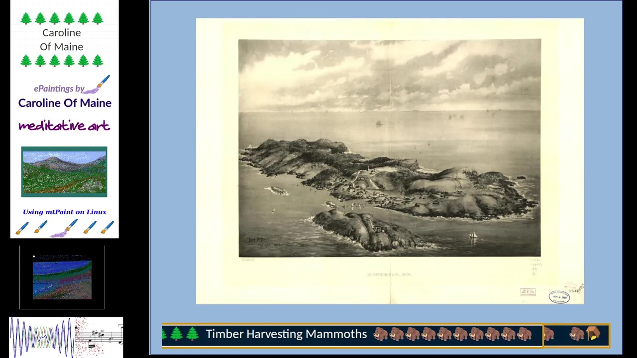
Task: Click the "ePaintings by" label
Action: click(59, 89)
